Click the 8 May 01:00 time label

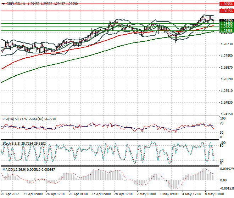(214, 194)
